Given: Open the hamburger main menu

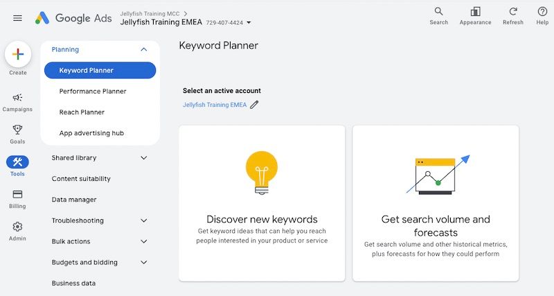Looking at the screenshot, I should (x=17, y=18).
